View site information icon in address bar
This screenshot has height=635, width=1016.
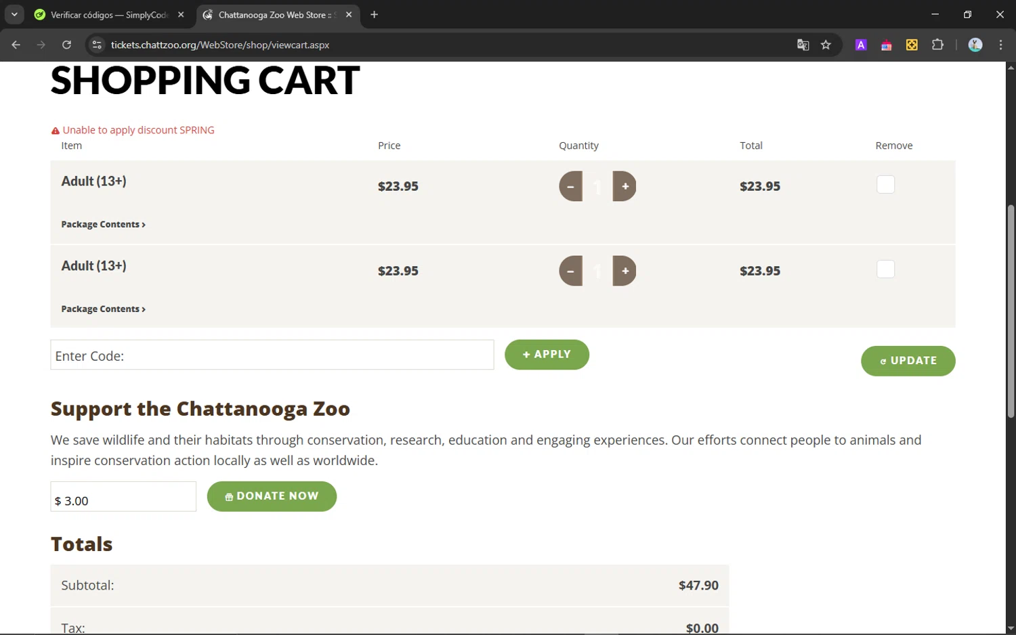pos(97,45)
